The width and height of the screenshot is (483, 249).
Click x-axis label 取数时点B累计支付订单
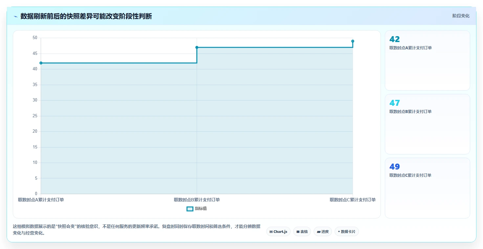197,200
